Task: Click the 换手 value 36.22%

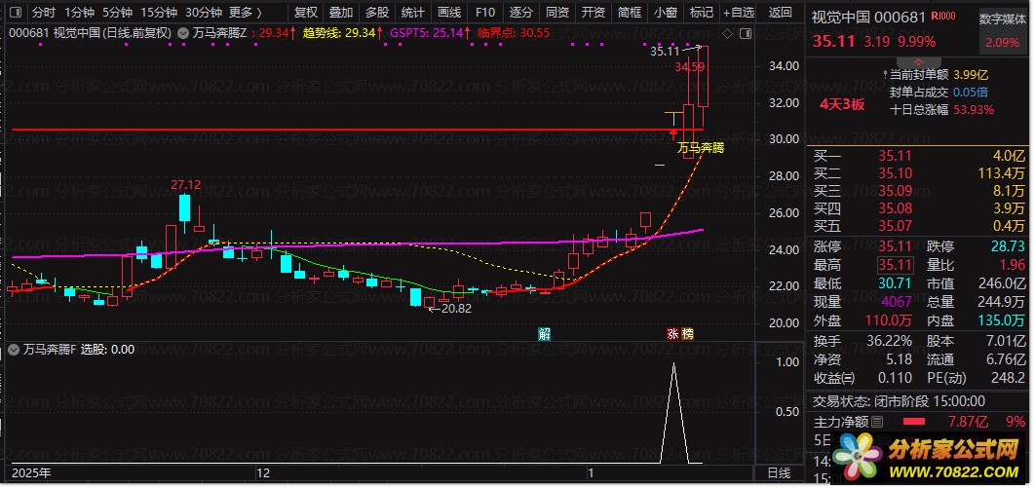Action: point(889,342)
